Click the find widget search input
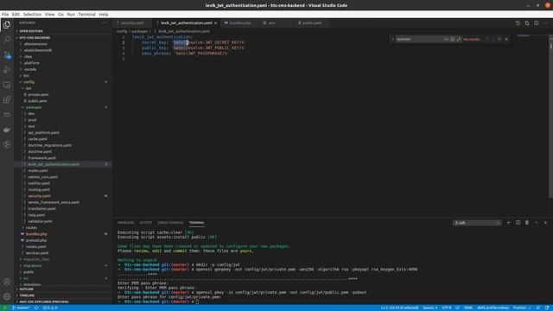 [419, 39]
